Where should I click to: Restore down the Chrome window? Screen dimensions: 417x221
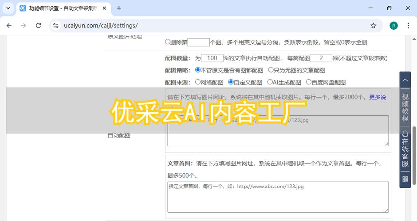[389, 8]
